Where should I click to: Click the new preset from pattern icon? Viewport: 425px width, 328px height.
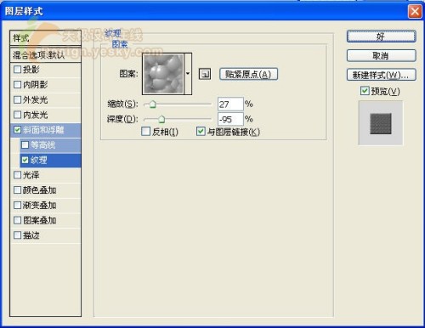click(x=205, y=74)
